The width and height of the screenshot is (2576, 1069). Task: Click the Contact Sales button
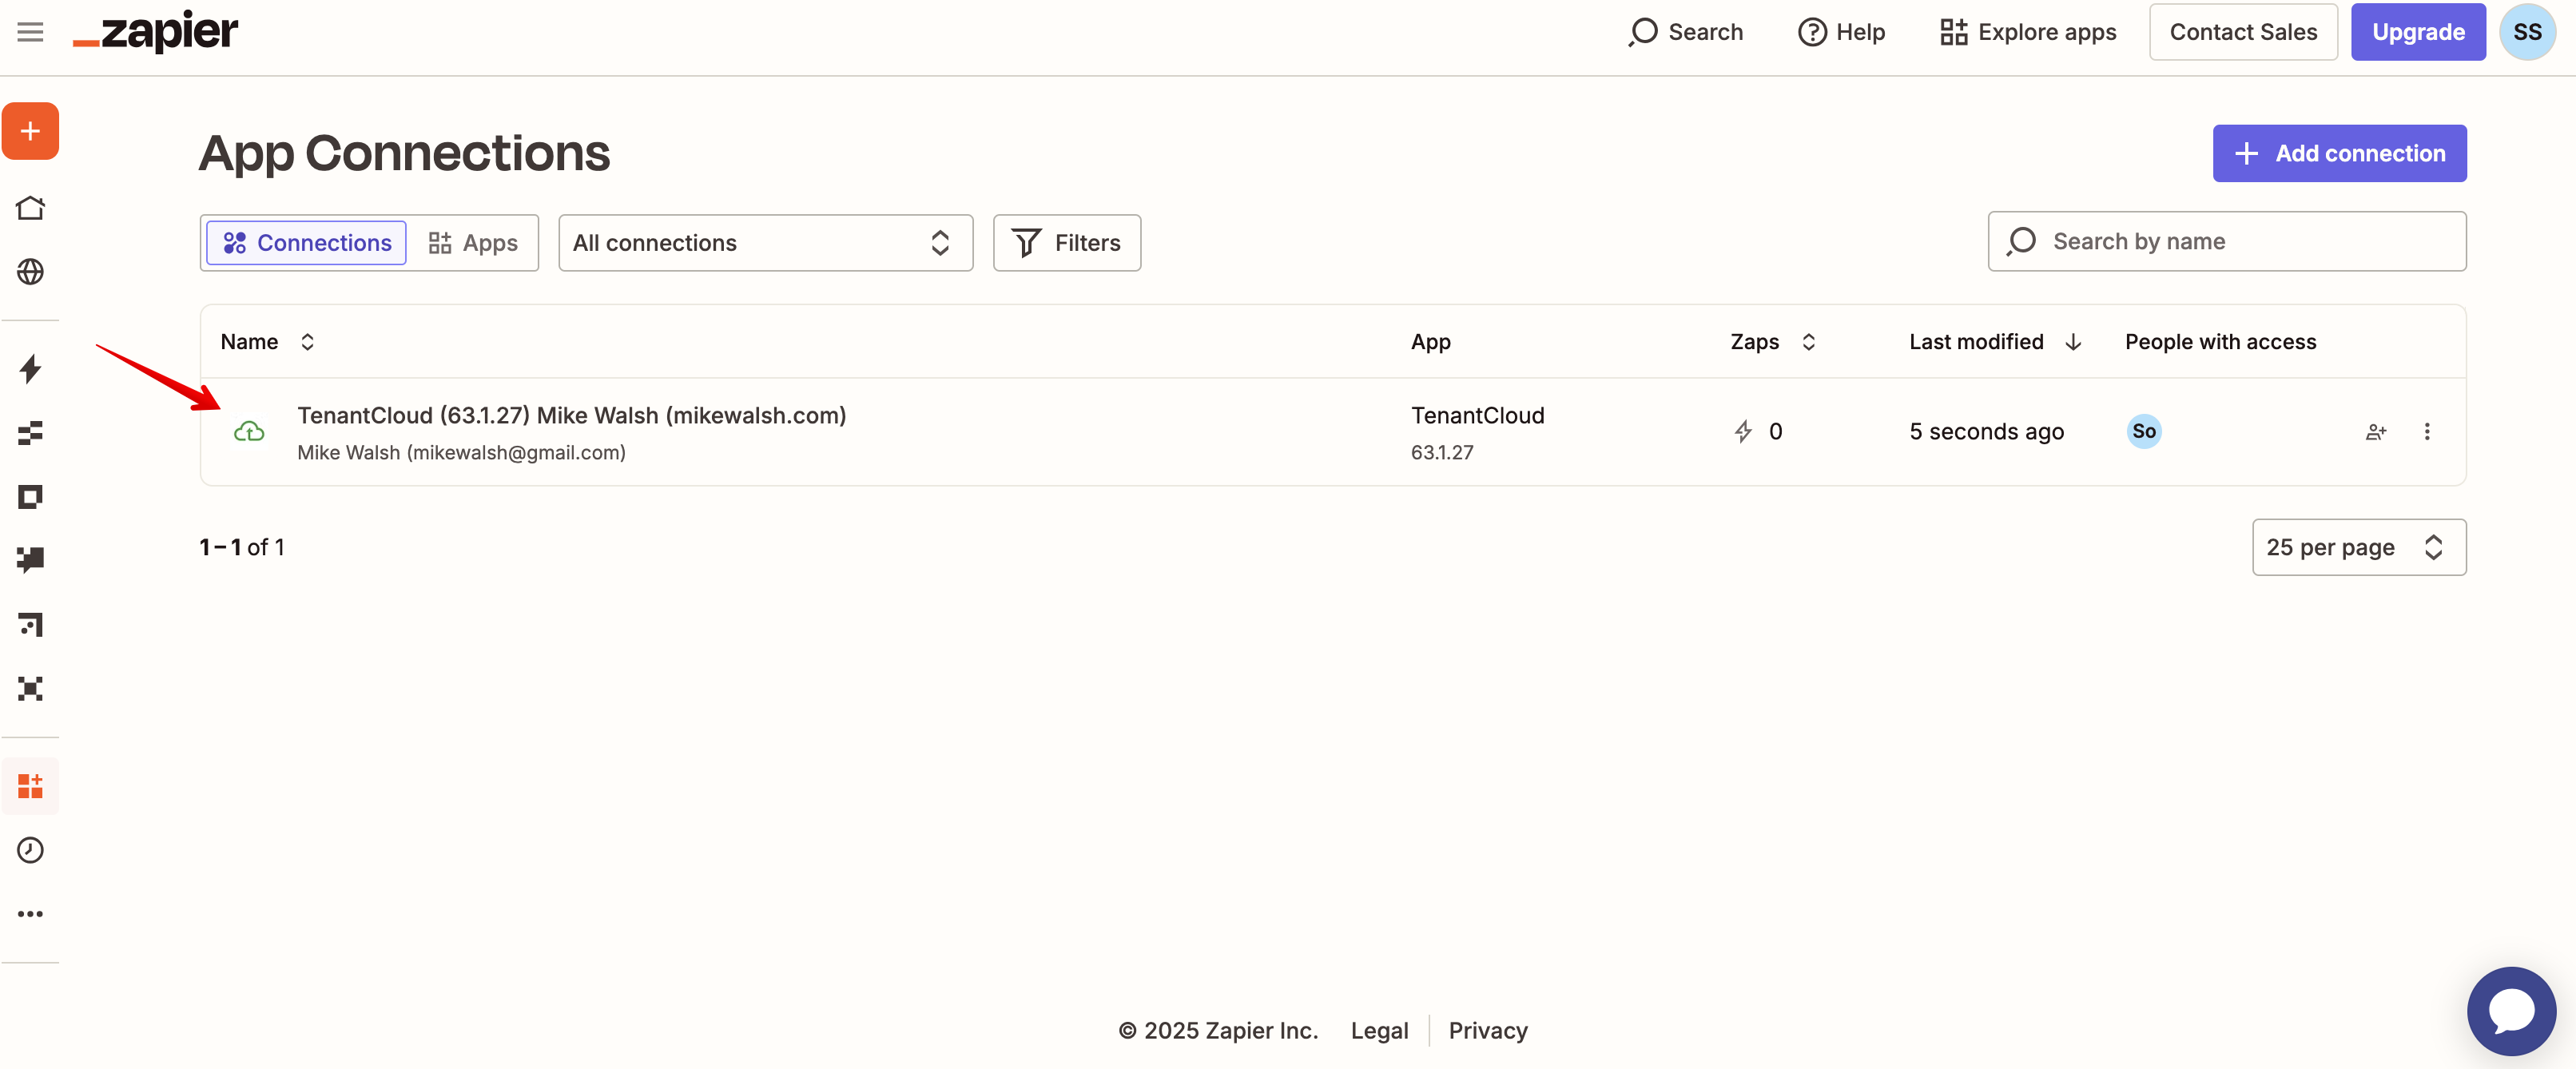point(2243,32)
